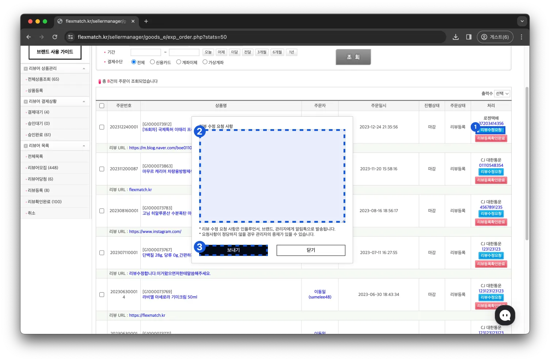Select the 가상계좌 payment radio button
This screenshot has width=550, height=361.
click(x=205, y=62)
